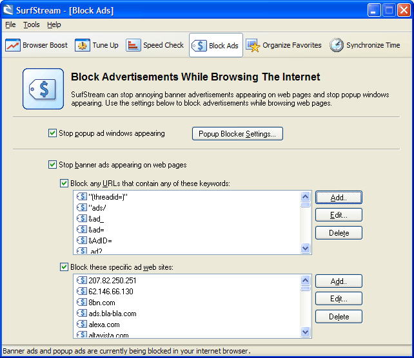Switch to the Browser Boost tab
414x358 pixels.
(x=36, y=45)
